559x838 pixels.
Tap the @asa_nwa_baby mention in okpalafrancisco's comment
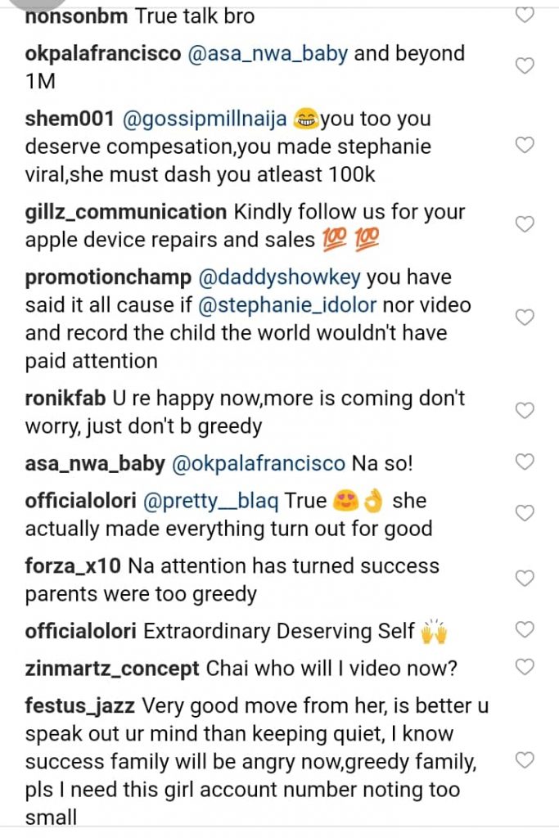pos(268,54)
